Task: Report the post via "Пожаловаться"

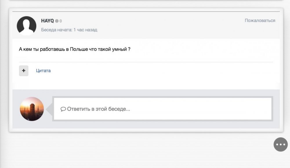Action: click(260, 21)
